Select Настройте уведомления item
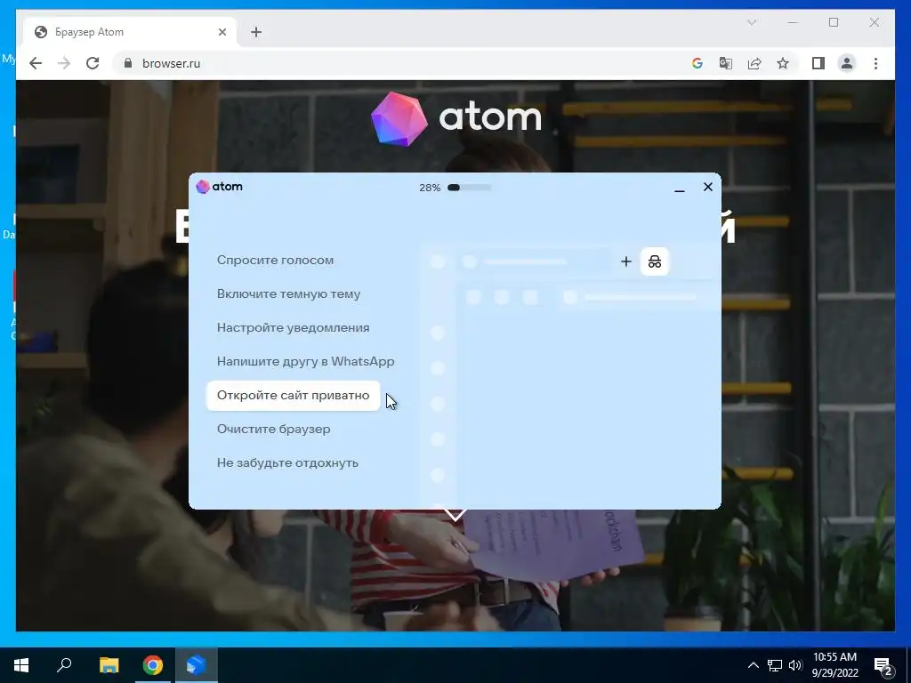 coord(294,327)
